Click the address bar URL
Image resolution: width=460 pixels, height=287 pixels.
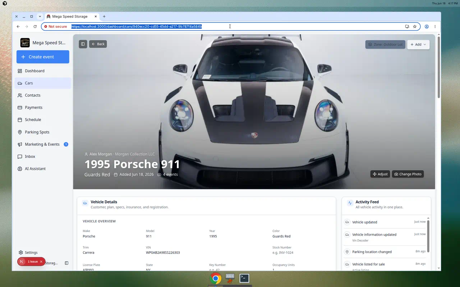[x=137, y=27]
